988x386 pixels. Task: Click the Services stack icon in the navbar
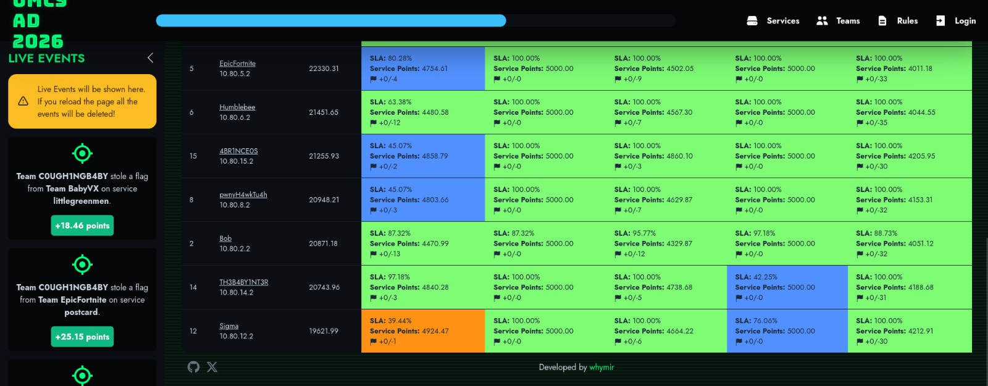point(752,20)
